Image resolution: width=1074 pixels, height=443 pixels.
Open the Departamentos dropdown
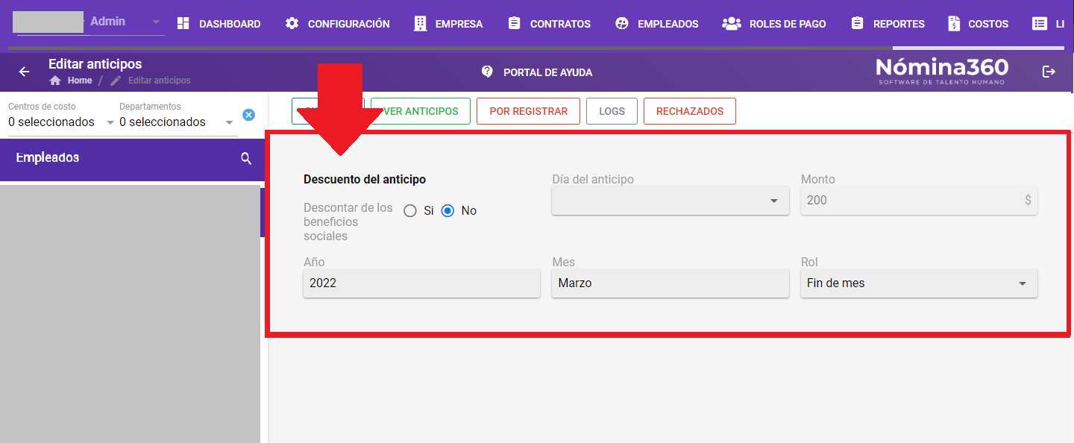pos(177,122)
